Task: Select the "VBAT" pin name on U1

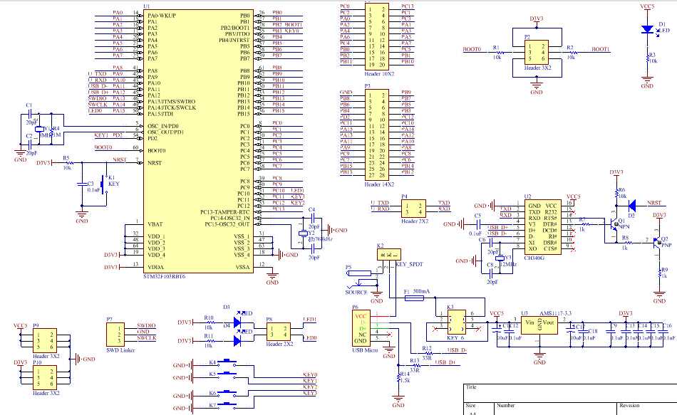Action: click(155, 224)
